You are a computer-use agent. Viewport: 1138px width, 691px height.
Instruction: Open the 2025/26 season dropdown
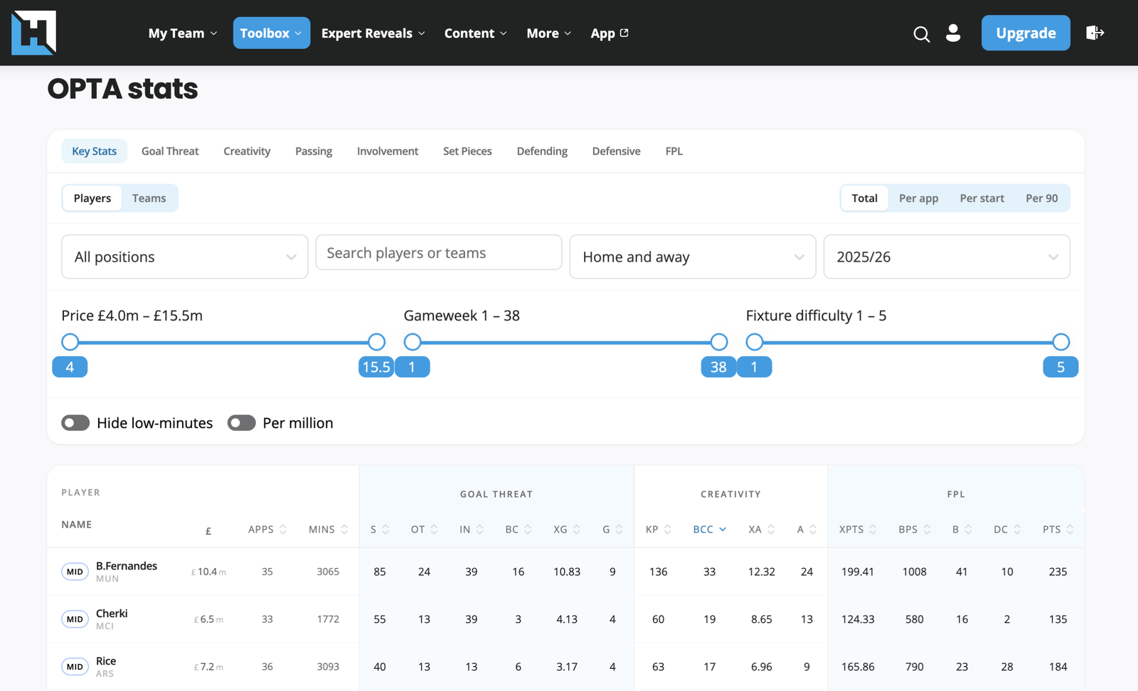(947, 257)
